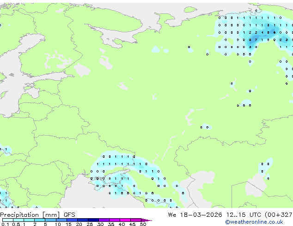
Task: Click legend scale label "35"
Action: click(111, 224)
